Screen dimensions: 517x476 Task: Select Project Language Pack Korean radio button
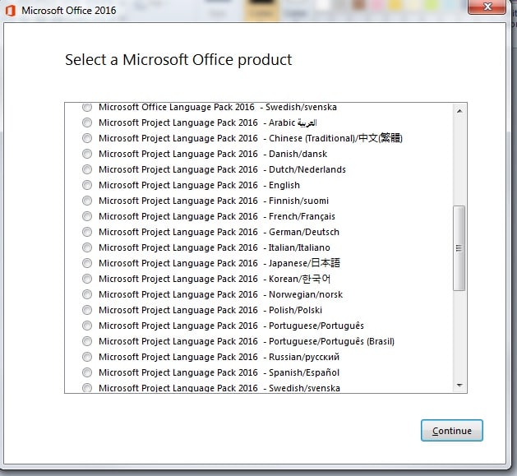click(x=87, y=279)
